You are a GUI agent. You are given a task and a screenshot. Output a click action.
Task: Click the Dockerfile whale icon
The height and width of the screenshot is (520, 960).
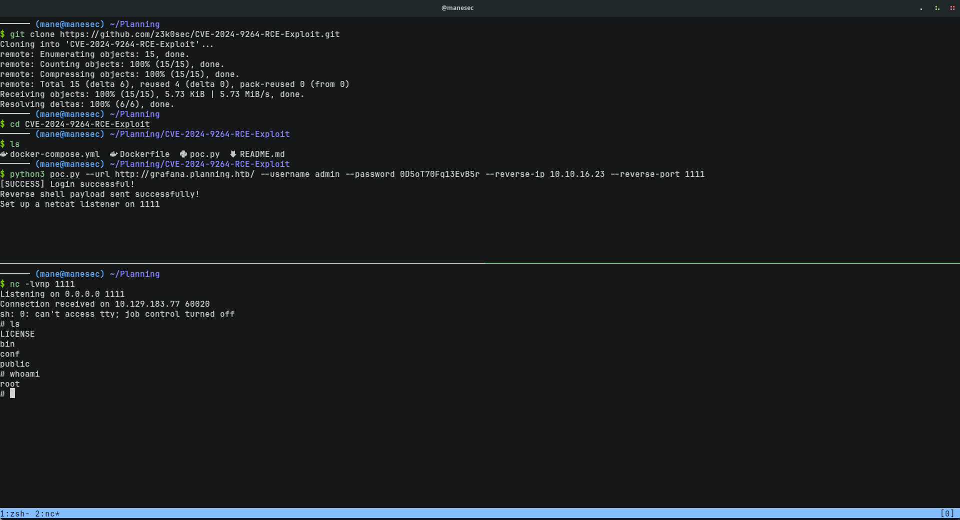click(x=113, y=154)
